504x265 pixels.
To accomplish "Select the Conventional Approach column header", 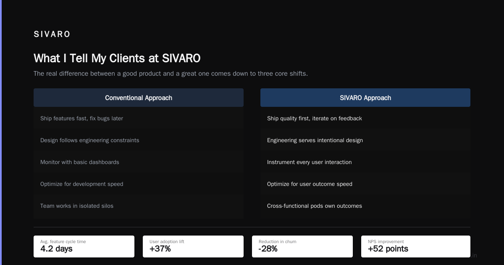I will point(139,98).
